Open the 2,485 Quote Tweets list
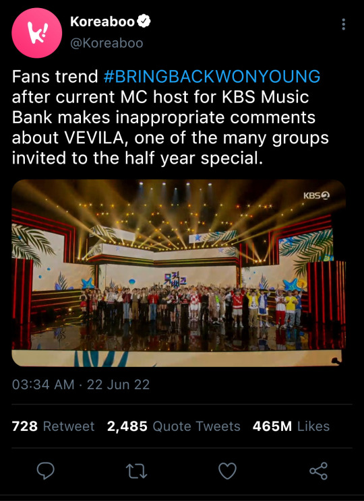 point(174,426)
